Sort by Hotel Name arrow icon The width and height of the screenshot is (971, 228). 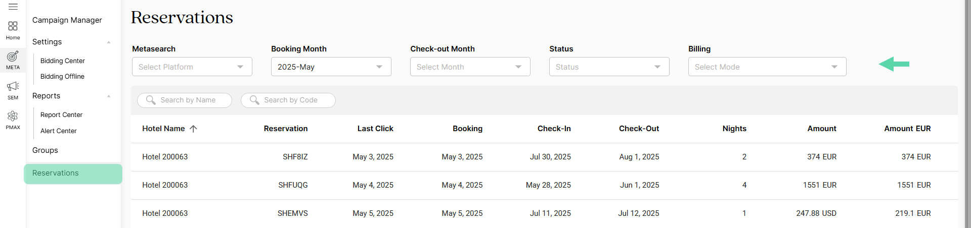pos(193,129)
